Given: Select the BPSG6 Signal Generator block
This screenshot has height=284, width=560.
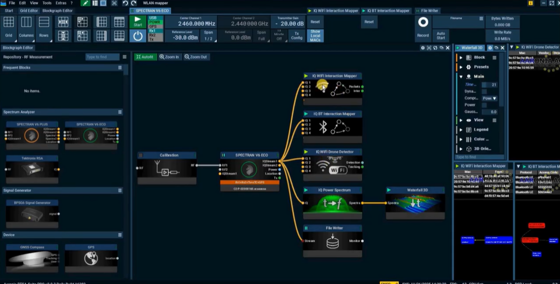Looking at the screenshot, I should (x=32, y=214).
